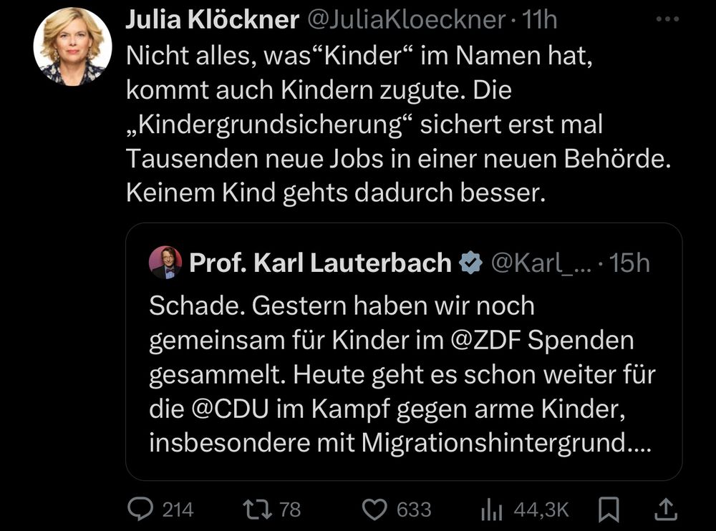Share the tweet via upload icon
Viewport: 716px width, 531px height.
coord(666,510)
